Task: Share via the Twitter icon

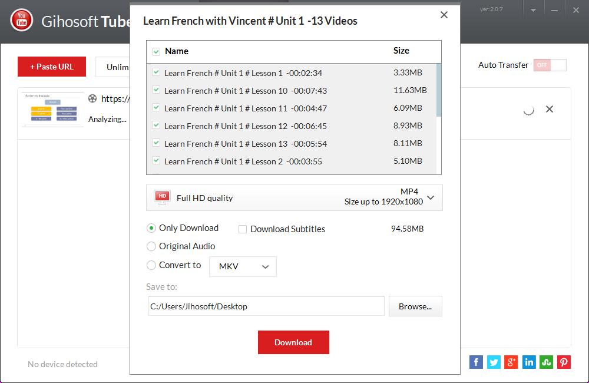Action: click(494, 362)
